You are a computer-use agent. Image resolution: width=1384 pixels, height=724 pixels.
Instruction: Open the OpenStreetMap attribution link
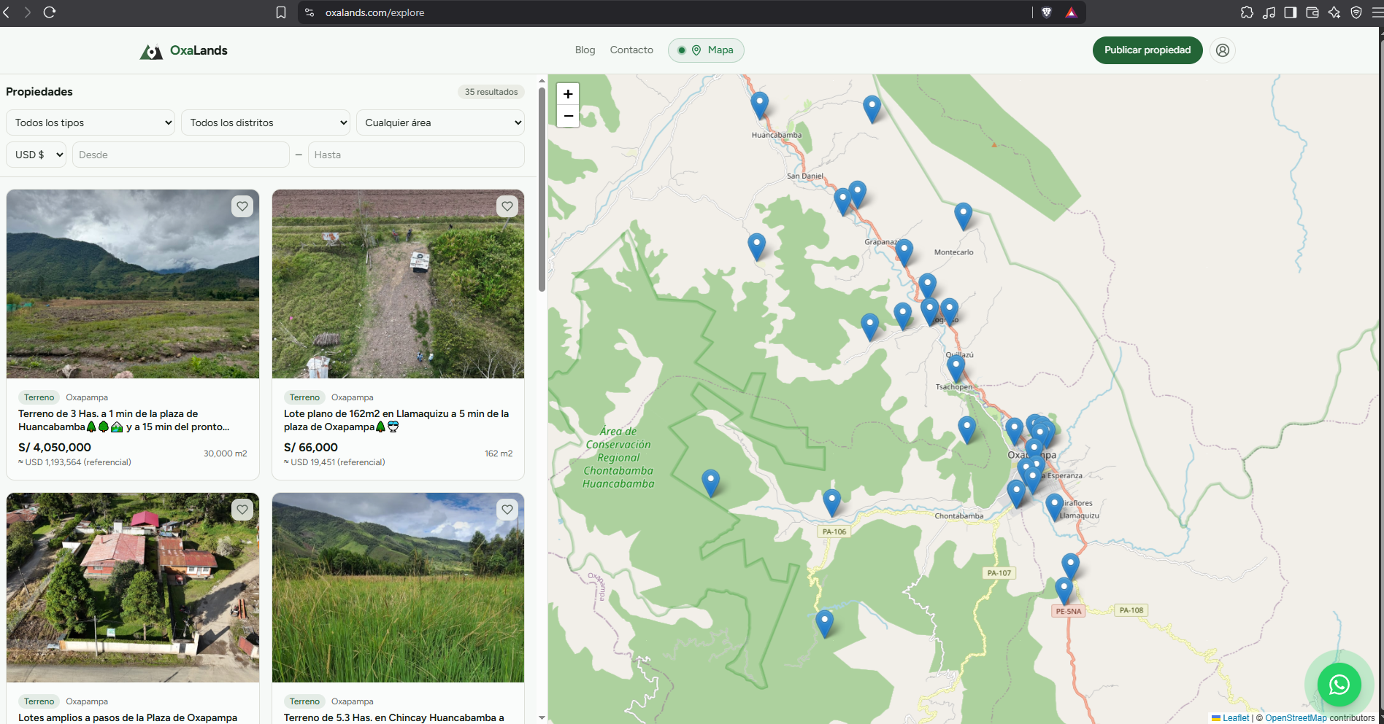point(1296,718)
